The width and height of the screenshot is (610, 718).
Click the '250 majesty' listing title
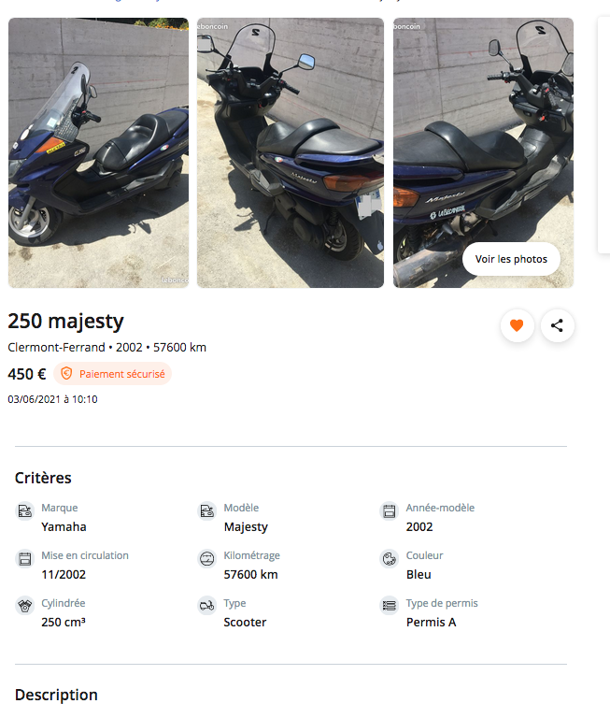(x=66, y=322)
